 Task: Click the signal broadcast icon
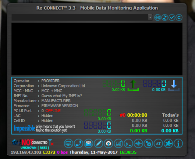pos(158,18)
